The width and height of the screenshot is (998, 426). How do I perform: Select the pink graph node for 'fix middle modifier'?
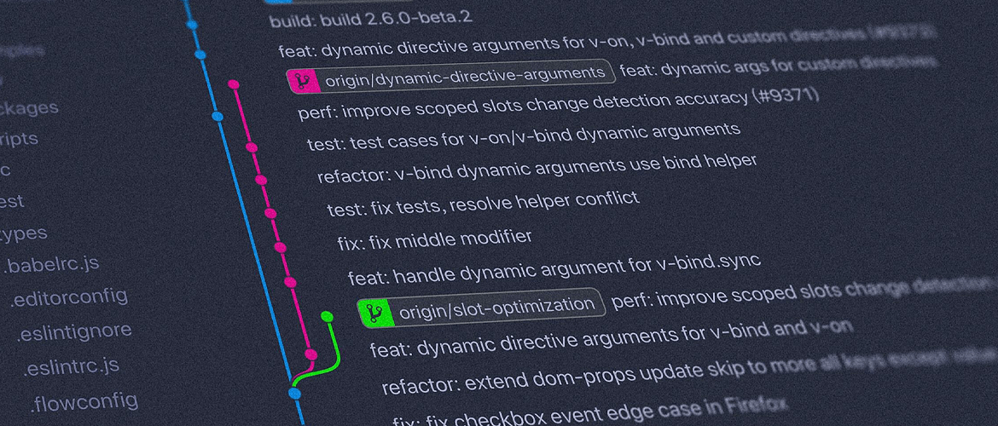tap(280, 247)
